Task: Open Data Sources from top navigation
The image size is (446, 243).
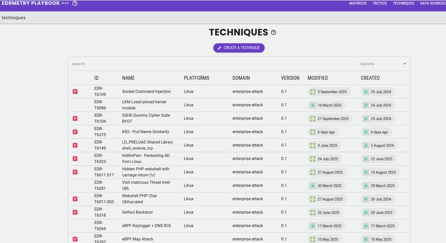Action: [x=433, y=3]
